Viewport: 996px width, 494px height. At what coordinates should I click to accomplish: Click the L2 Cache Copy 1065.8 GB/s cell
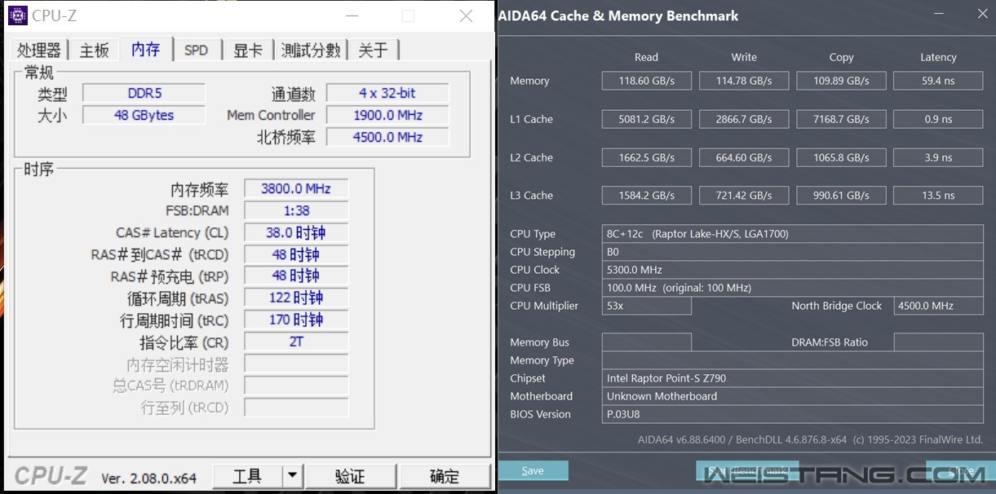pyautogui.click(x=841, y=157)
